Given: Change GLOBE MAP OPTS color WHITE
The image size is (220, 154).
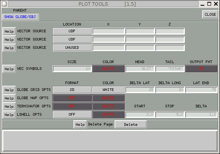Looking at the screenshot, I should [109, 98].
